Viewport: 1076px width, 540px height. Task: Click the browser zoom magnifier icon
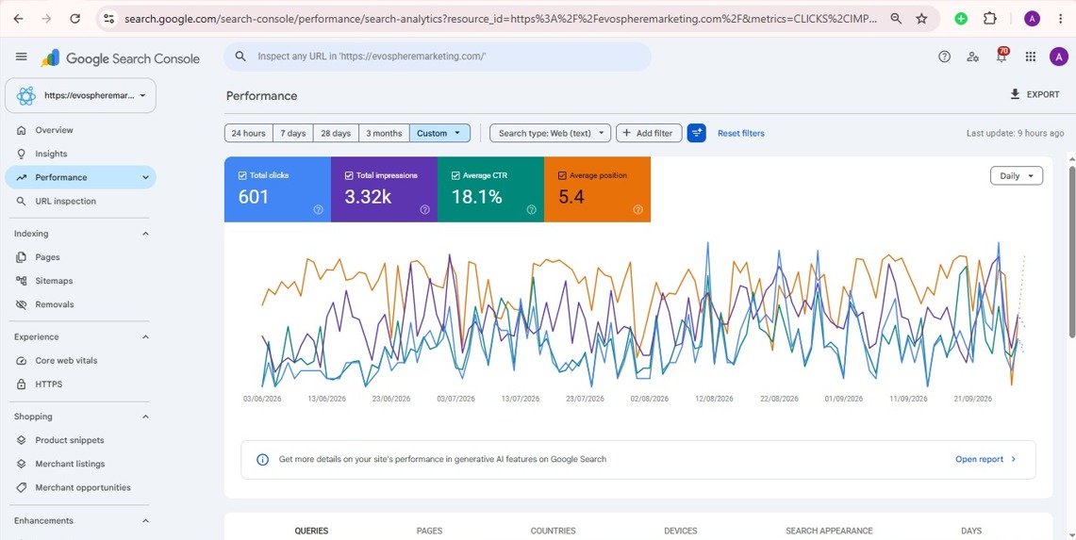coord(896,19)
